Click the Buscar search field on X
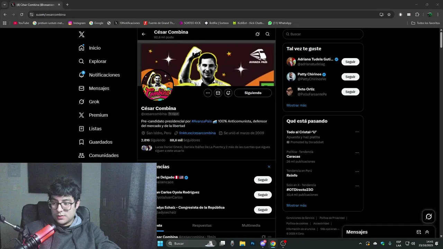This screenshot has width=443, height=249. coord(323,34)
